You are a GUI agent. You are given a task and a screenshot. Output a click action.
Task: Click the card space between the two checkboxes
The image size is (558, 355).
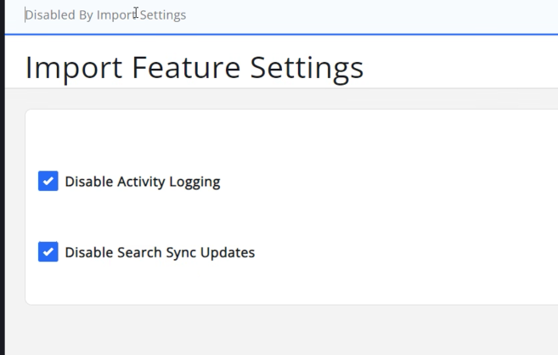pyautogui.click(x=170, y=217)
